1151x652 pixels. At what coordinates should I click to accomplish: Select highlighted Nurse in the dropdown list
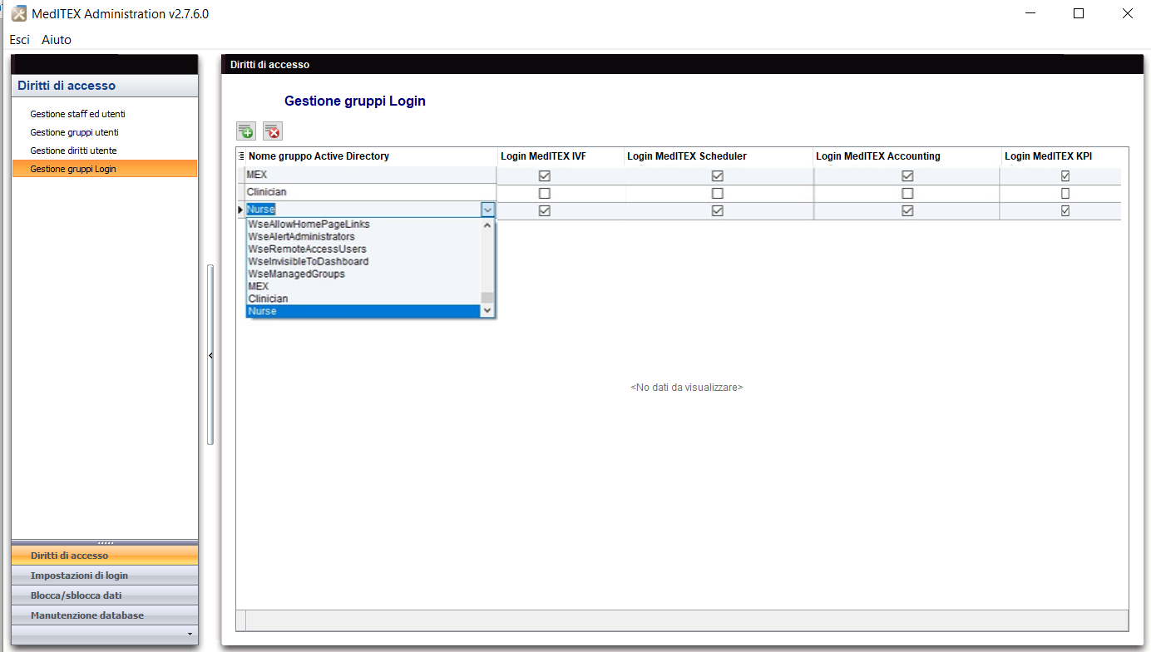coord(364,311)
